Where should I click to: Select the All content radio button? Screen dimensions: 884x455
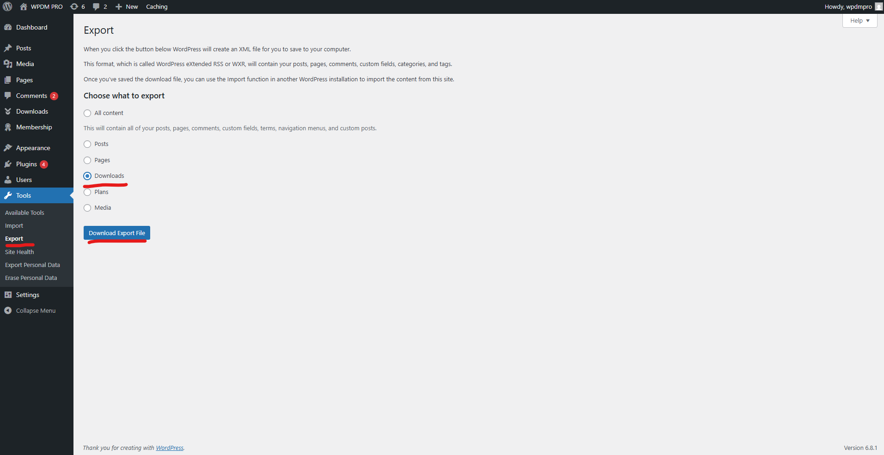(x=87, y=113)
